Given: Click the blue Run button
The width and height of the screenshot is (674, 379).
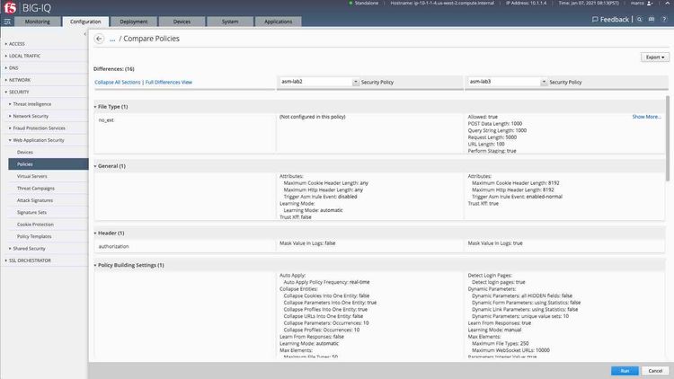Looking at the screenshot, I should 625,371.
